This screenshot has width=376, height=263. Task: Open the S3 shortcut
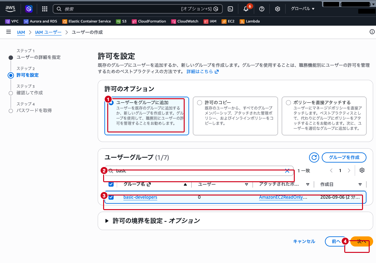coord(121,21)
